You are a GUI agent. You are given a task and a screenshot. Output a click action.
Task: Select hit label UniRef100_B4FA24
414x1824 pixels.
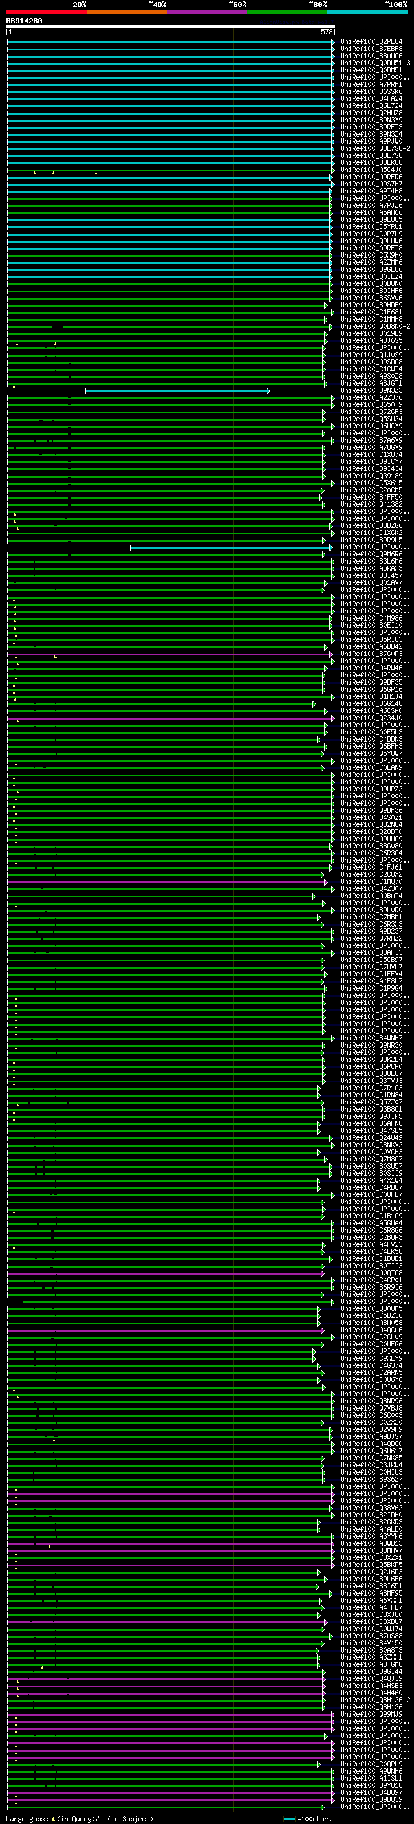[x=371, y=98]
